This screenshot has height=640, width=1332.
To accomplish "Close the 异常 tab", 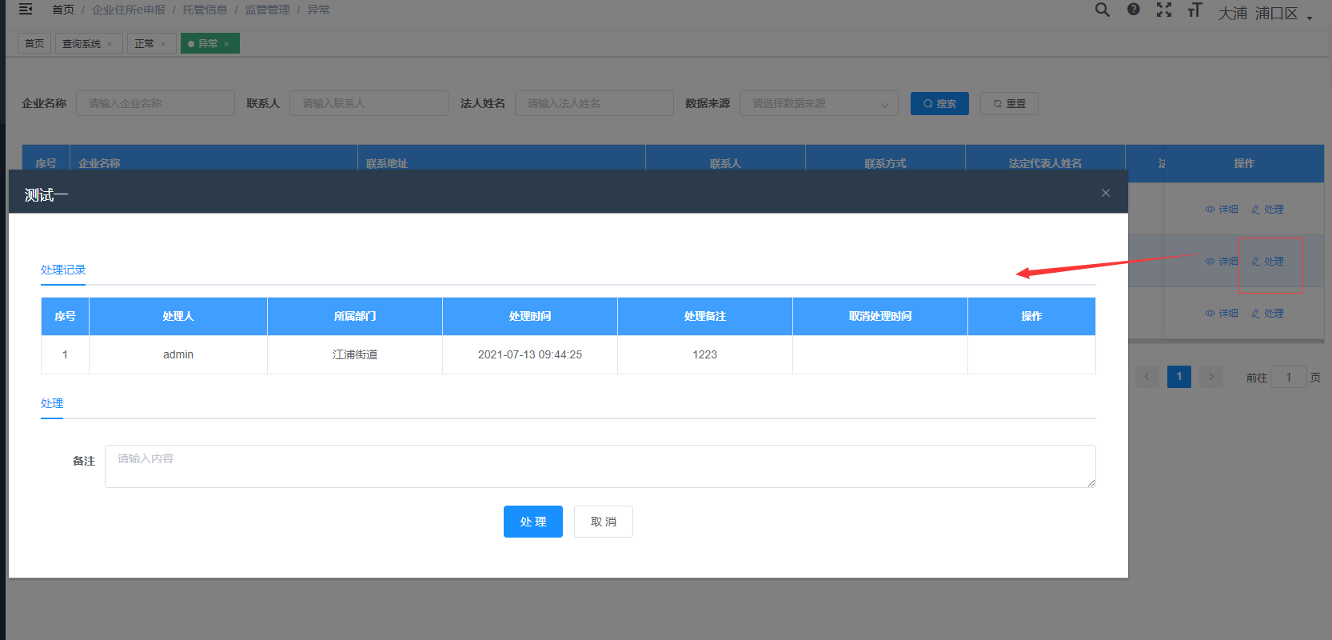I will [x=226, y=44].
